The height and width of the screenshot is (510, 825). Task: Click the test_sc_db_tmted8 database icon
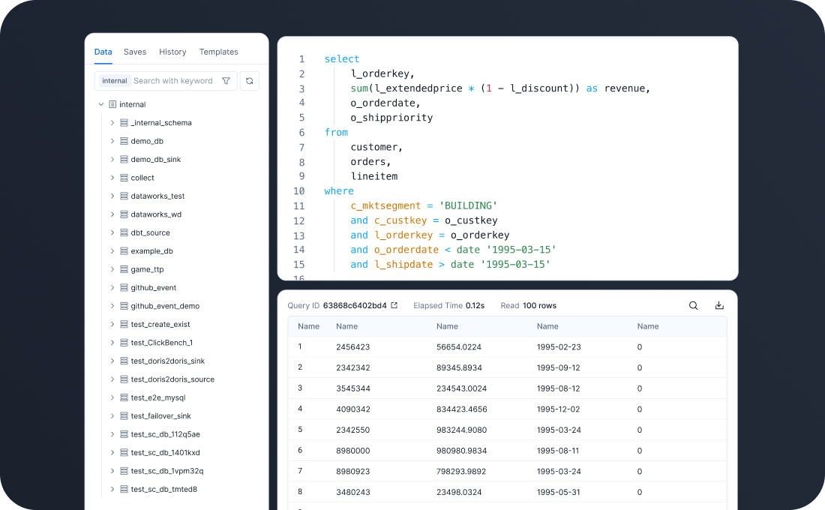124,489
